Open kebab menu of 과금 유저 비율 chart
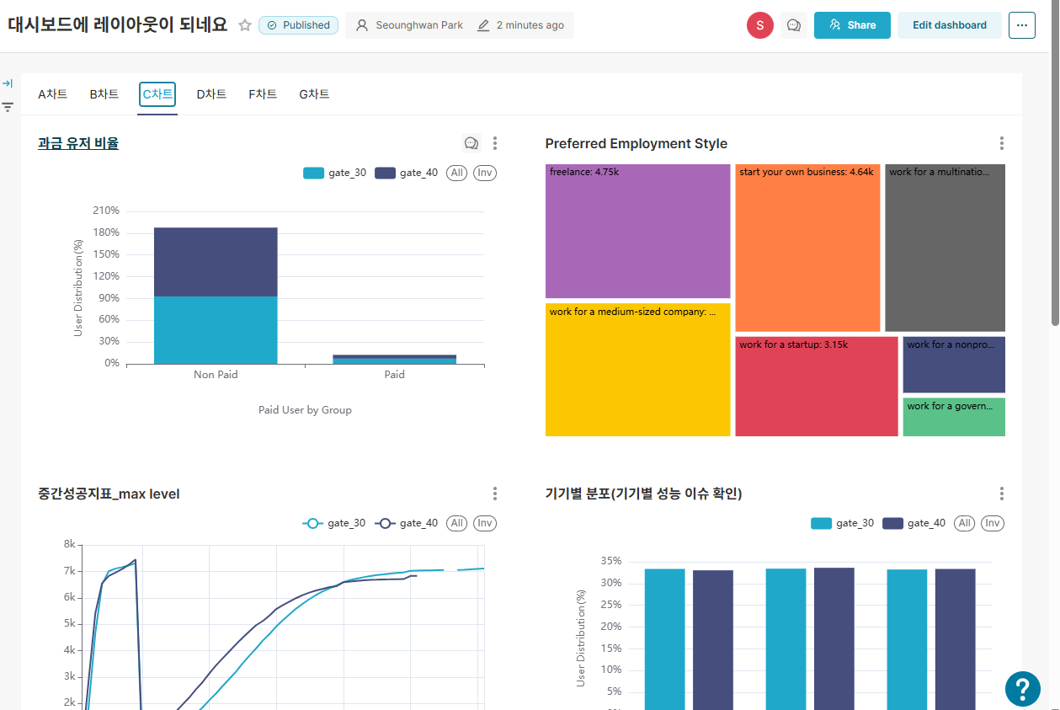 (x=495, y=143)
